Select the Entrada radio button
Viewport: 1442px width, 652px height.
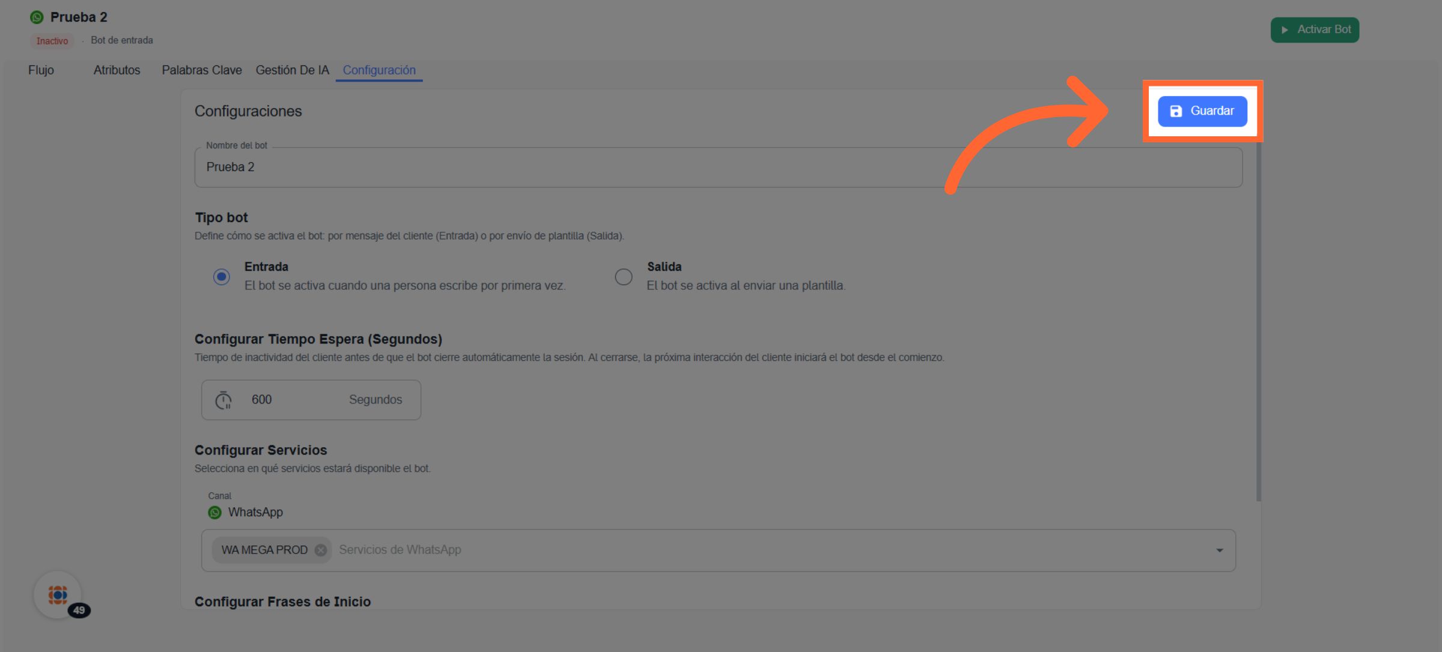point(222,277)
